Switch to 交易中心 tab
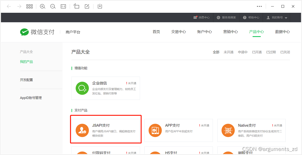Screen dimensions: 302x155 click(179, 32)
